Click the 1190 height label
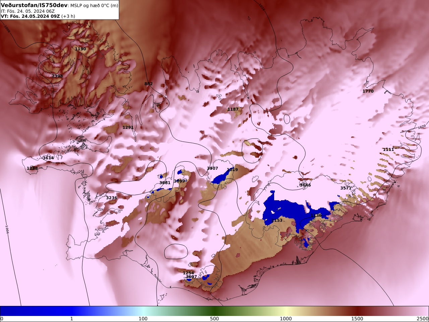The width and height of the screenshot is (429, 322). (80, 49)
